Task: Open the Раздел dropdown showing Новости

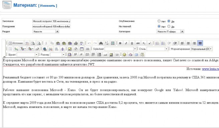Action: pyautogui.click(x=46, y=31)
